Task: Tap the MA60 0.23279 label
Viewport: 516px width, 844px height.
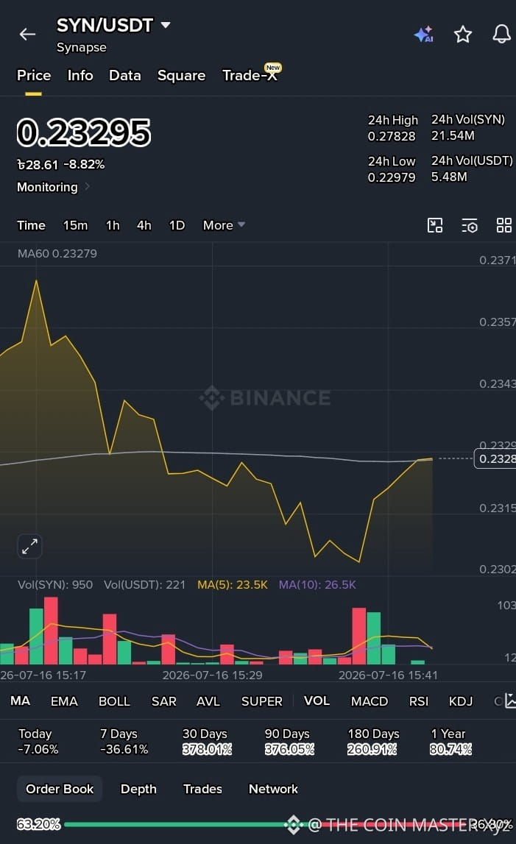Action: coord(57,254)
